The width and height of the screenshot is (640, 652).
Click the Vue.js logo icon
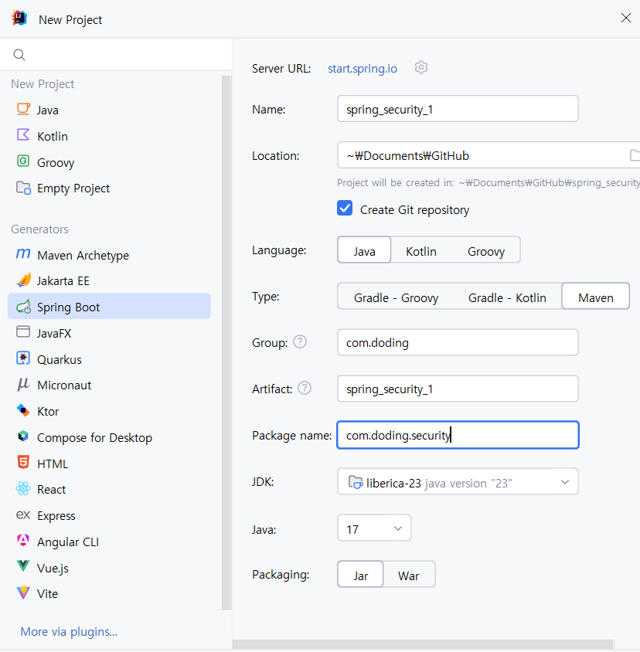click(23, 566)
